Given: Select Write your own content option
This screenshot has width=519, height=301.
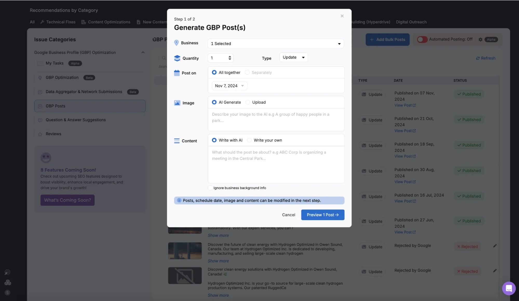Looking at the screenshot, I should click(x=249, y=140).
